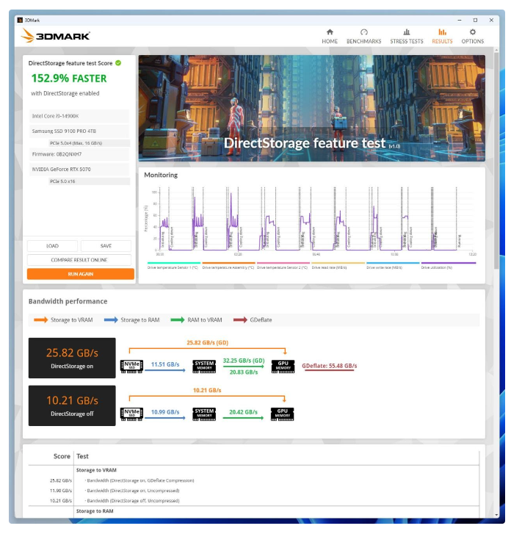This screenshot has width=511, height=534.
Task: Click the 3DMark title bar app icon
Action: tap(20, 20)
